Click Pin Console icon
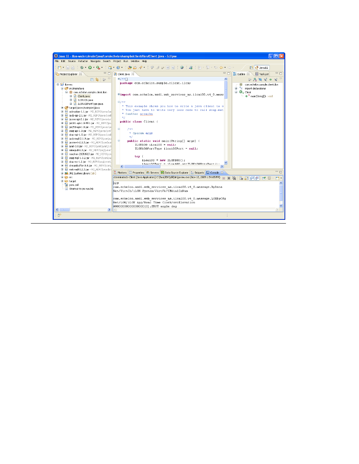This screenshot has width=359, height=464. coord(264,178)
